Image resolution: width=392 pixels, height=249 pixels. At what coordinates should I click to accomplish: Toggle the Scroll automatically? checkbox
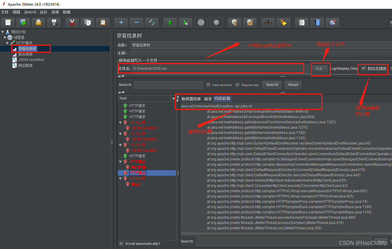click(121, 244)
